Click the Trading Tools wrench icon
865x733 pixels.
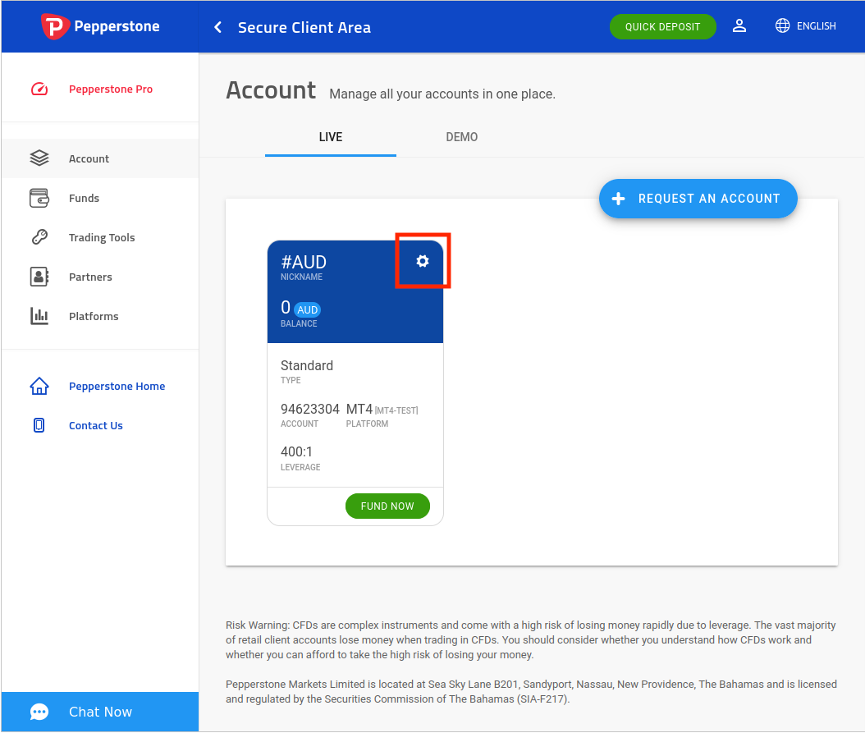(x=39, y=237)
